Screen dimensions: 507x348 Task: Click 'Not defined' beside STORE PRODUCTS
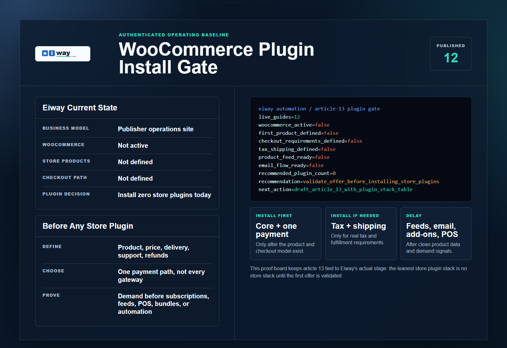[135, 162]
